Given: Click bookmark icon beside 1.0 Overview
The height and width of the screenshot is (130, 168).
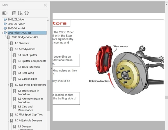Looking at the screenshot, I should tap(11, 43).
